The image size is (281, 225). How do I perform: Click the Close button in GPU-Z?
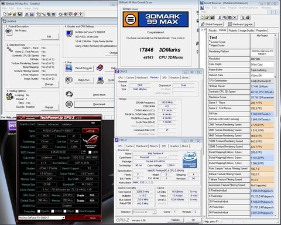click(x=92, y=218)
